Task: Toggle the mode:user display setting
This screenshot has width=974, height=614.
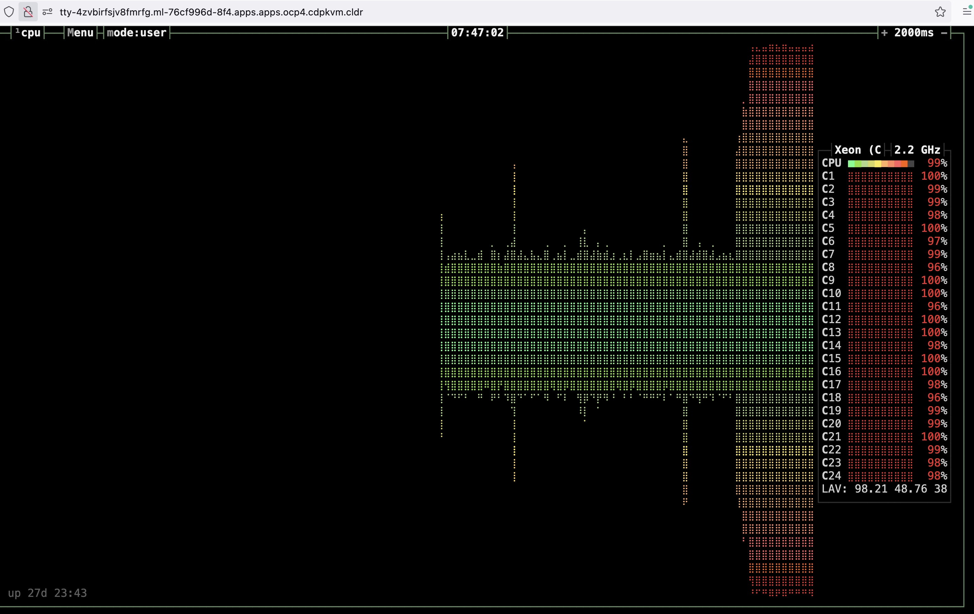Action: [x=136, y=33]
